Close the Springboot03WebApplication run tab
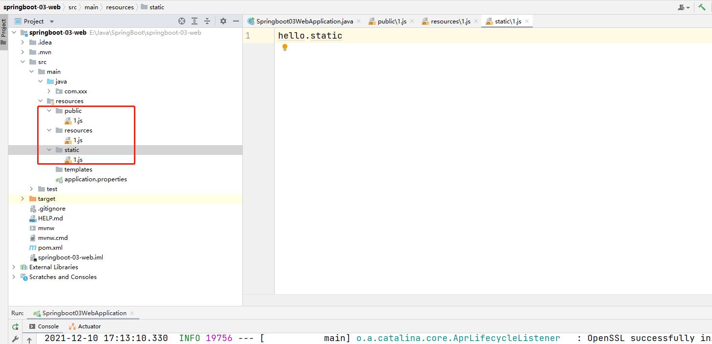This screenshot has width=712, height=344. click(132, 313)
